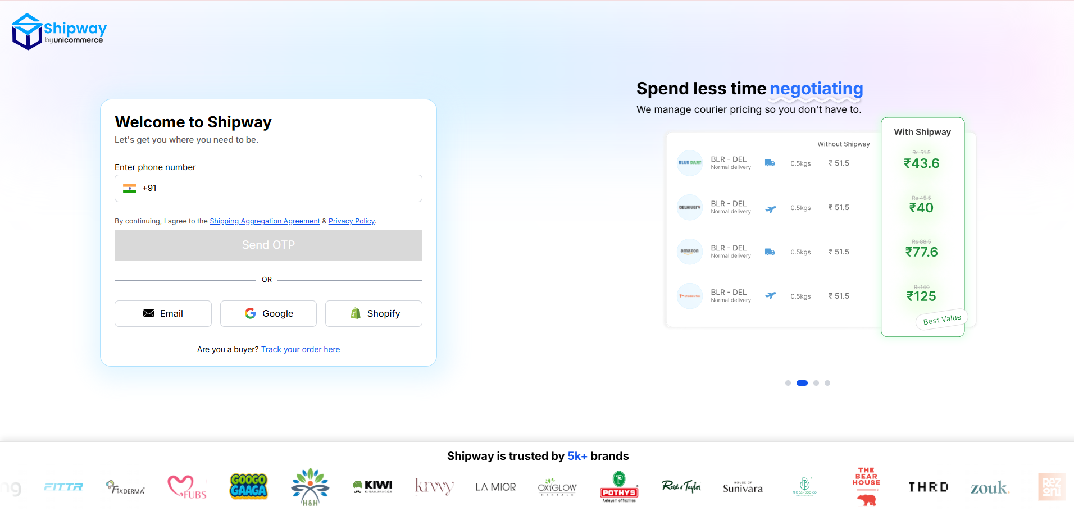The width and height of the screenshot is (1074, 511).
Task: Click the Googo Gaaga brand logo
Action: pos(249,486)
